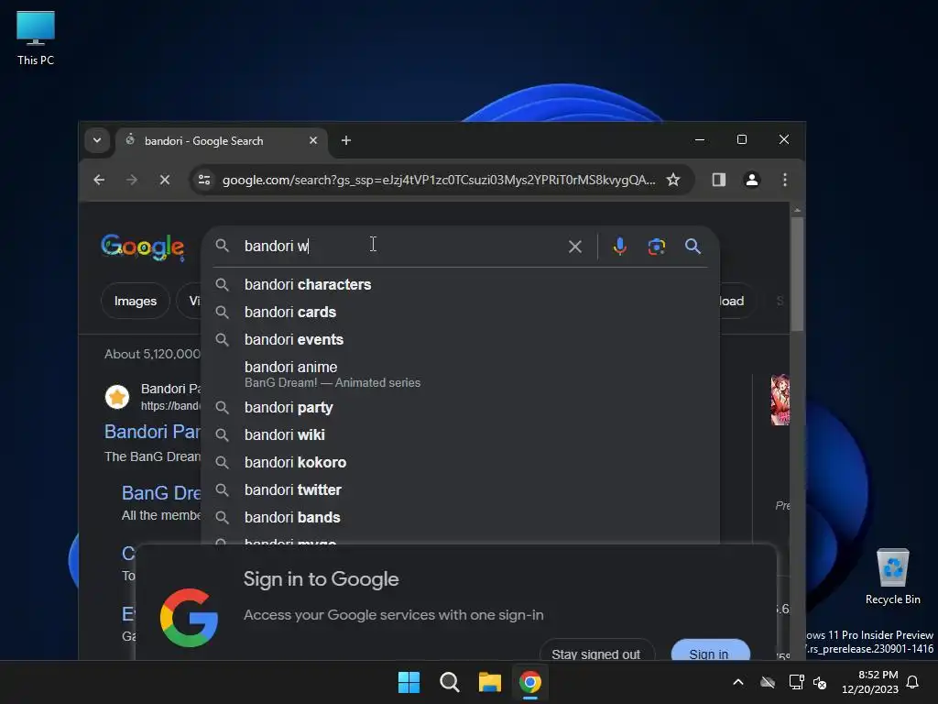Select suggestion bandori twitter
The height and width of the screenshot is (704, 938).
[460, 489]
